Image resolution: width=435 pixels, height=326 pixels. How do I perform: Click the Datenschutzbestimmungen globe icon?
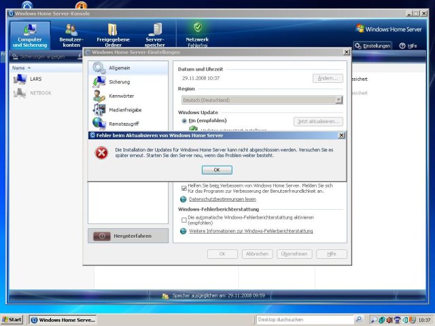click(x=183, y=199)
